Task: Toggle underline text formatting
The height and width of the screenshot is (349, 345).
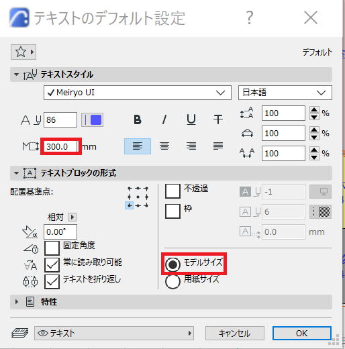Action: click(x=191, y=119)
